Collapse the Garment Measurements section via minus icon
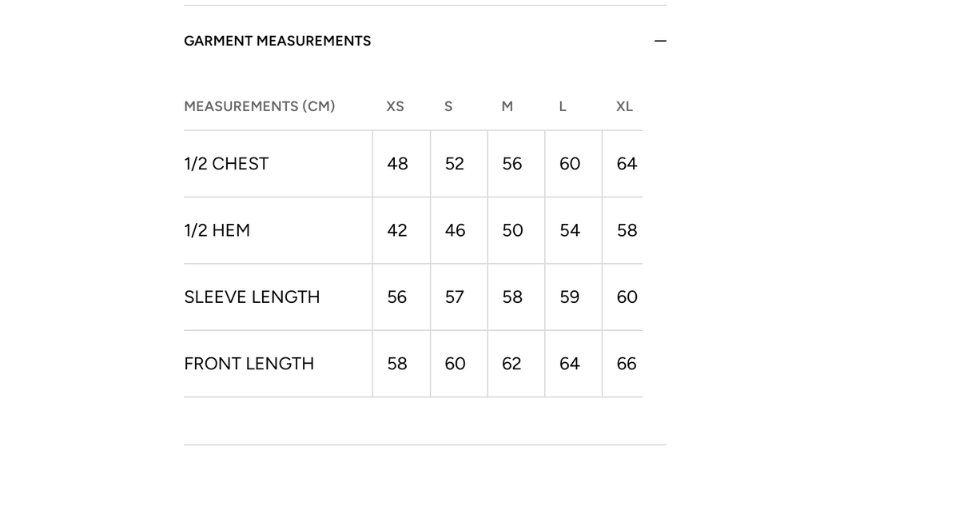The image size is (959, 518). point(660,41)
